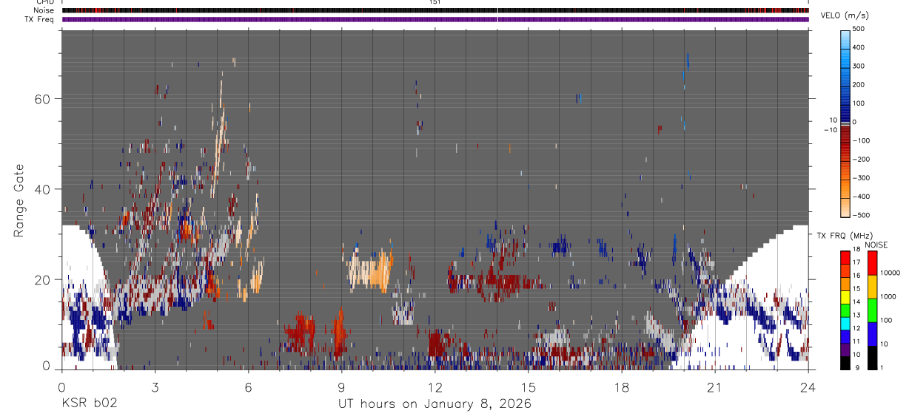Image resolution: width=909 pixels, height=419 pixels.
Task: Click the purple TX Freq strip
Action: [x=435, y=19]
